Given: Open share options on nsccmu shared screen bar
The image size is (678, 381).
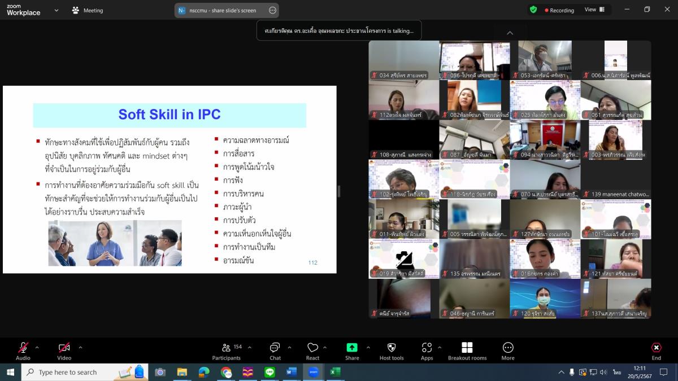Looking at the screenshot, I should click(273, 10).
